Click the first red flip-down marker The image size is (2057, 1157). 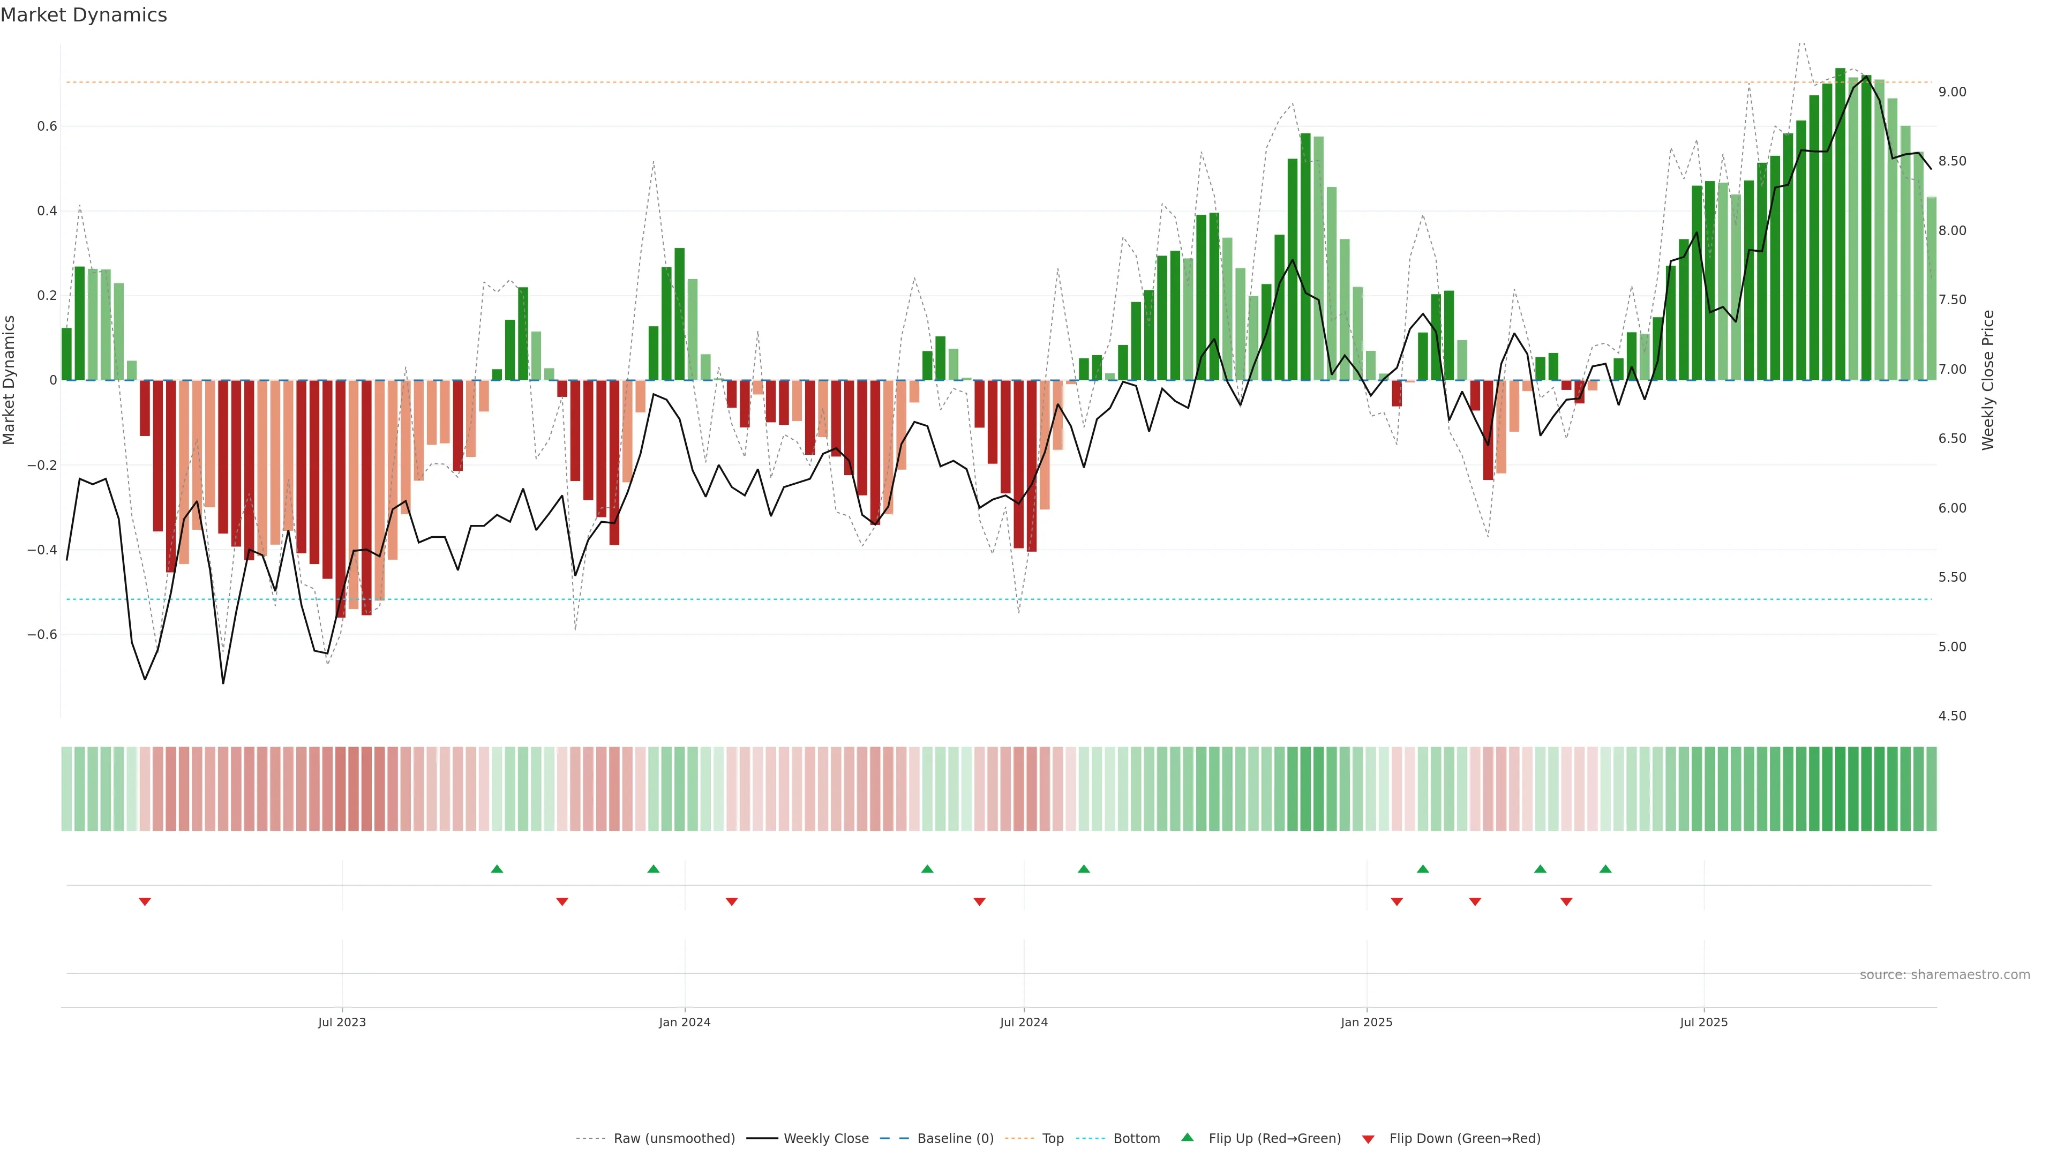(145, 901)
